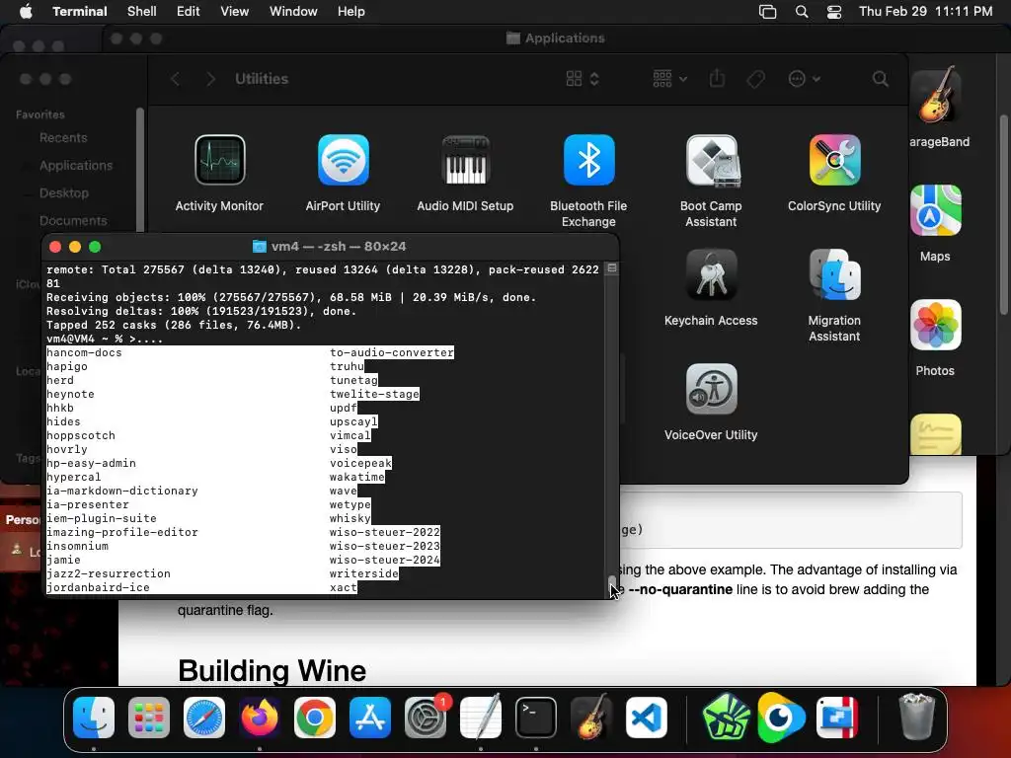Select Recents in Finder sidebar
1011x758 pixels.
tap(63, 138)
